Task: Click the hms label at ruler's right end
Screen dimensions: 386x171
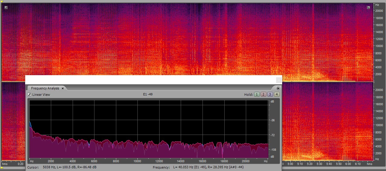Action: [369, 164]
